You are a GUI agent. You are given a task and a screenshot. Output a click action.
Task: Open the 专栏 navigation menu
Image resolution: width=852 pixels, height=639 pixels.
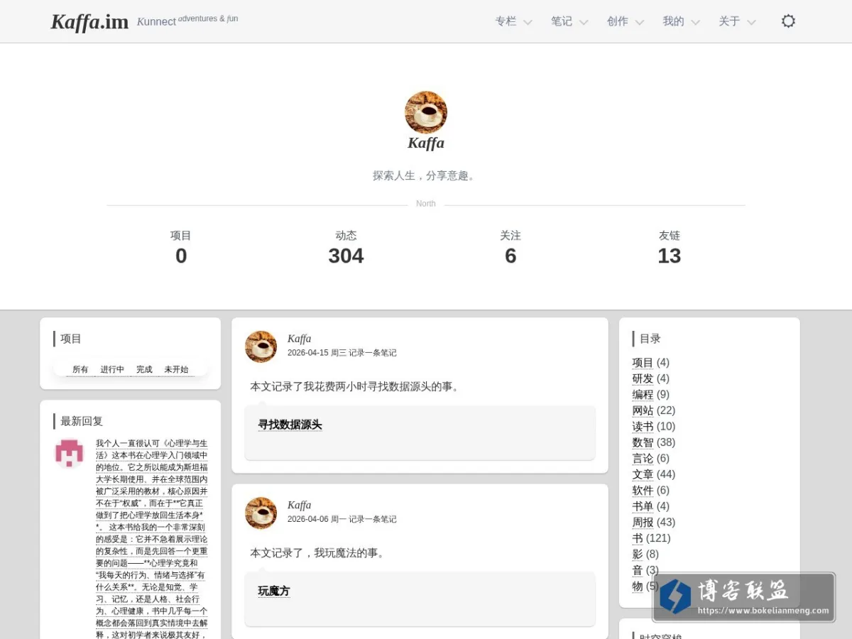point(506,21)
